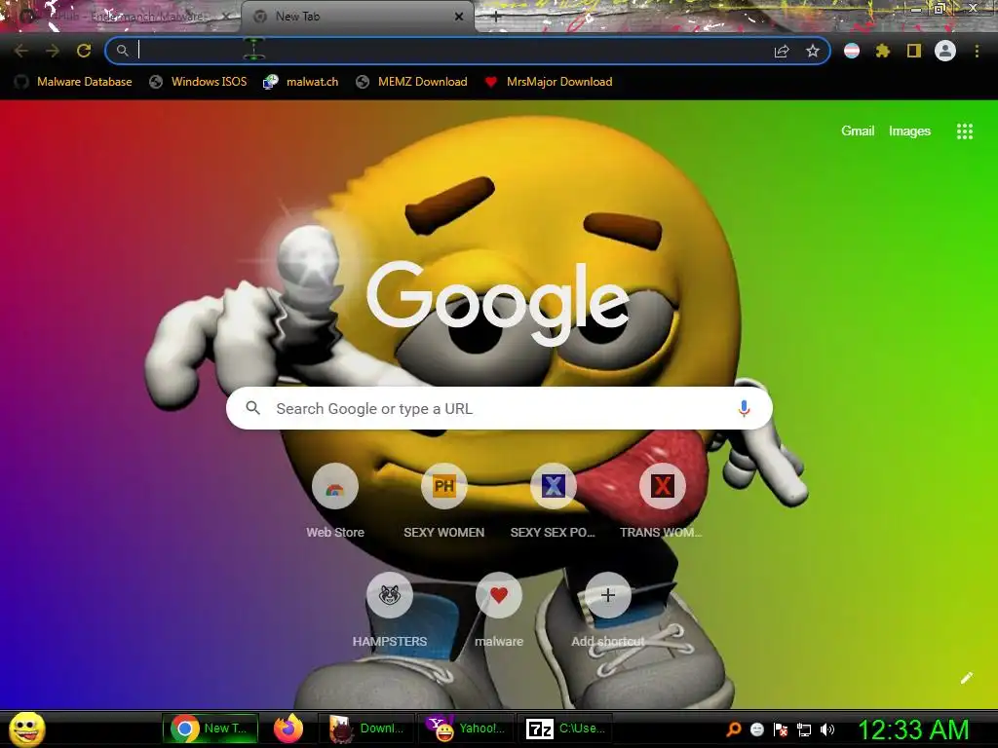Open the malware heart shortcut
The height and width of the screenshot is (748, 998).
498,611
